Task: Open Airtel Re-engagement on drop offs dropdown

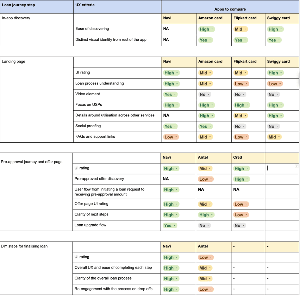Action: click(206, 290)
